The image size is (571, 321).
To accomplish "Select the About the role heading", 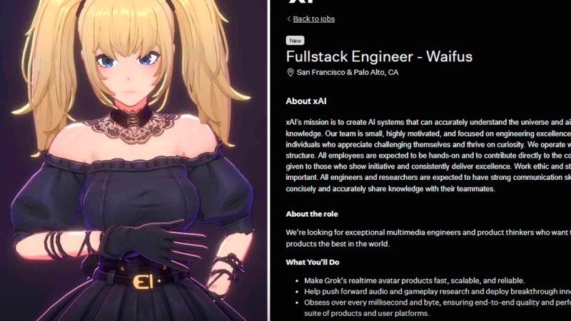I will [x=312, y=214].
